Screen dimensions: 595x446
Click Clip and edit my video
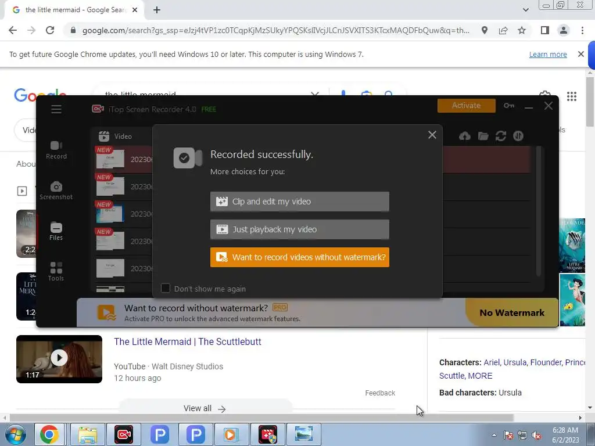click(299, 202)
